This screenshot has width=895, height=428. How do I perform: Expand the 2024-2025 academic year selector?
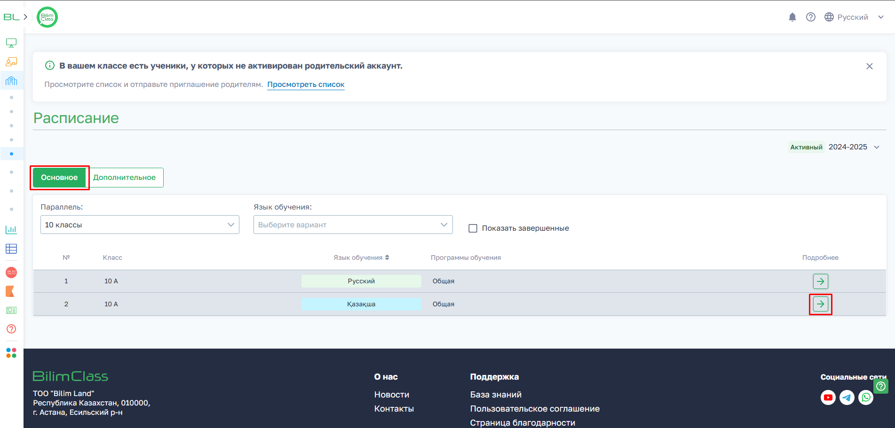[x=854, y=147]
